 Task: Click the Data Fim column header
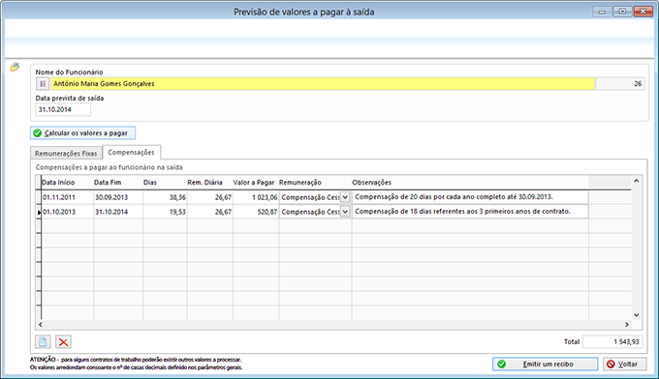pos(118,183)
